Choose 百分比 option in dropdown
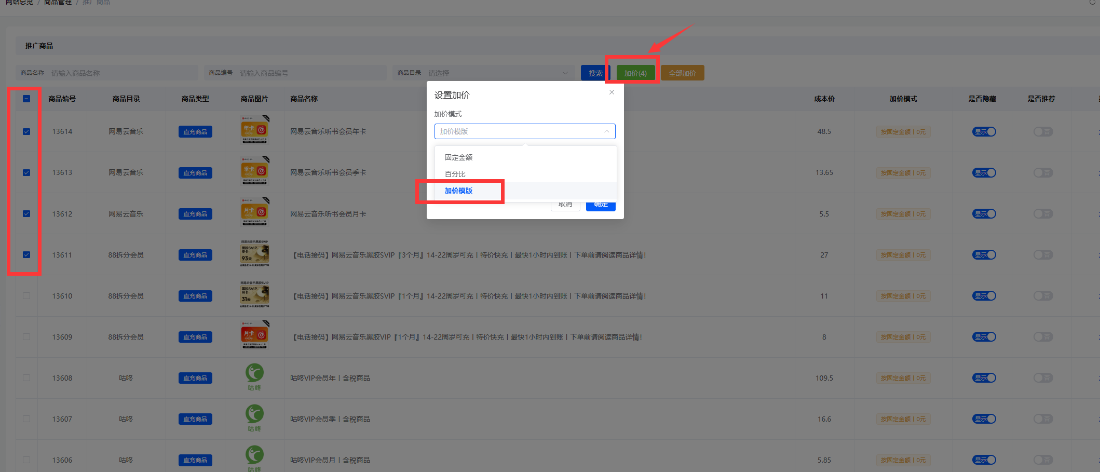Screen dimensions: 1100x472 455,174
